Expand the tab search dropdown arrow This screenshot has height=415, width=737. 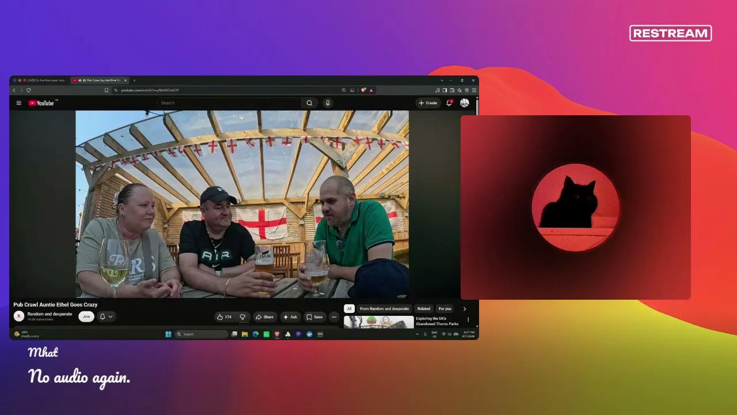[442, 80]
